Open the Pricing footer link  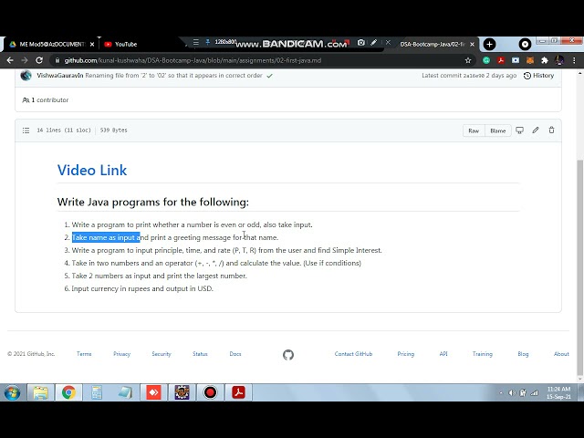405,354
